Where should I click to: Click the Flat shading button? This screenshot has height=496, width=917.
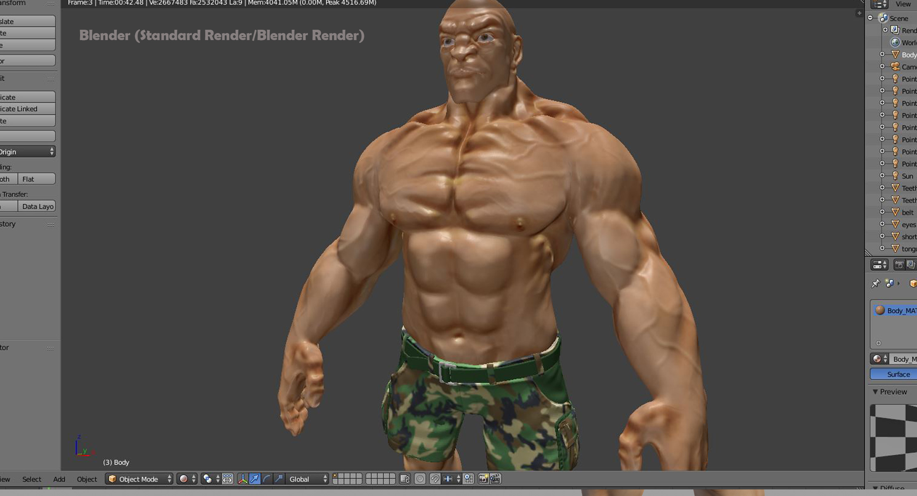tap(36, 179)
